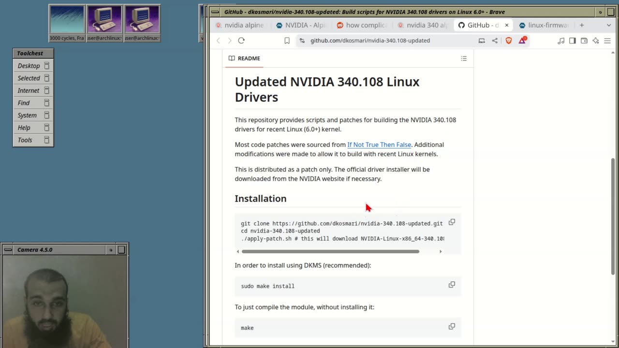Click code block scroll-right arrow
The height and width of the screenshot is (348, 619).
441,251
